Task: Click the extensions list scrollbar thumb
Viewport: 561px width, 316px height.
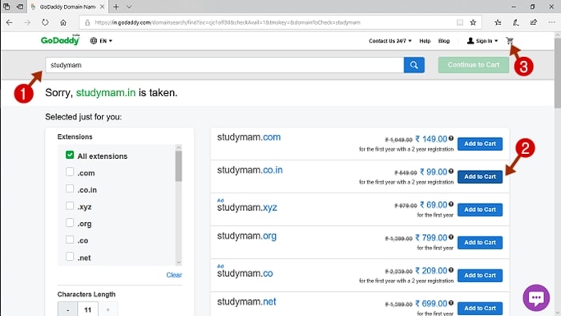Action: pos(179,166)
